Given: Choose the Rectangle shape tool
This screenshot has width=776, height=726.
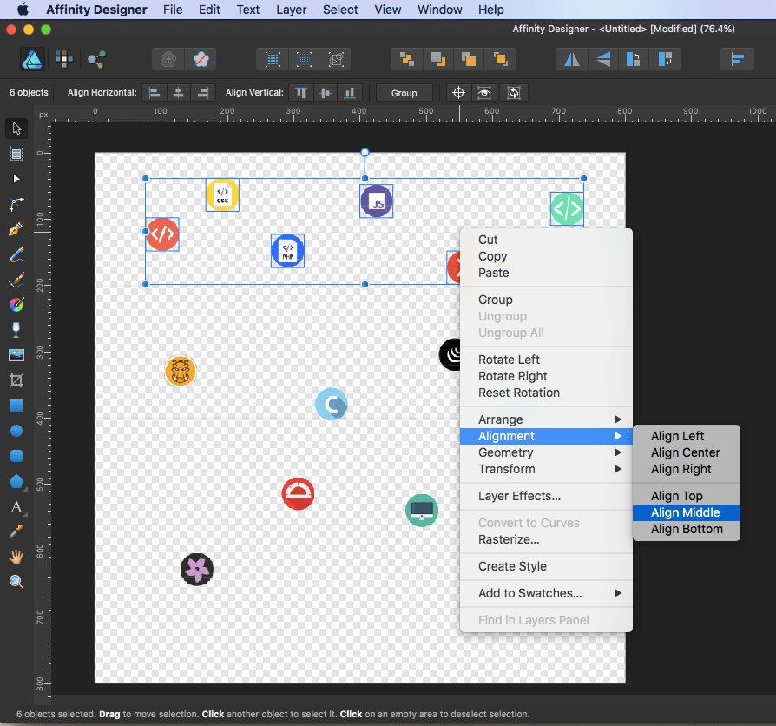Looking at the screenshot, I should click(16, 406).
